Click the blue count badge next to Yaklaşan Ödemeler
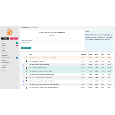Image resolution: width=115 pixels, height=115 pixels. click(17, 58)
